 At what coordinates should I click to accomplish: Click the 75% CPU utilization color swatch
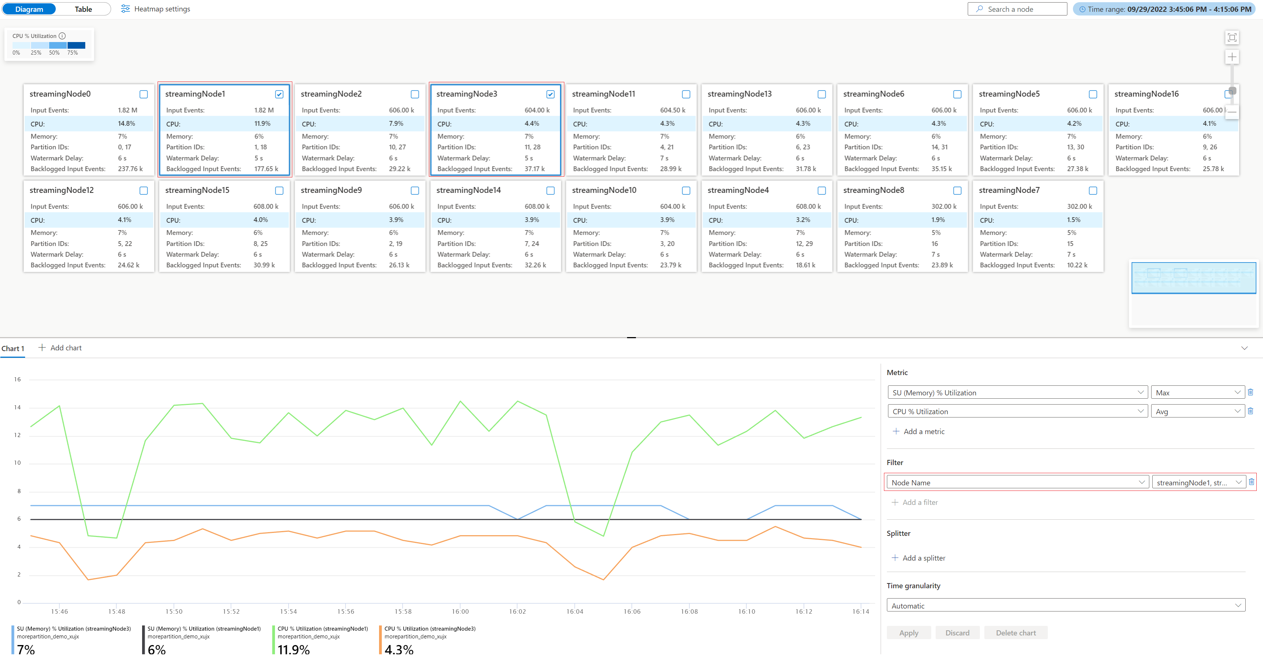click(76, 45)
